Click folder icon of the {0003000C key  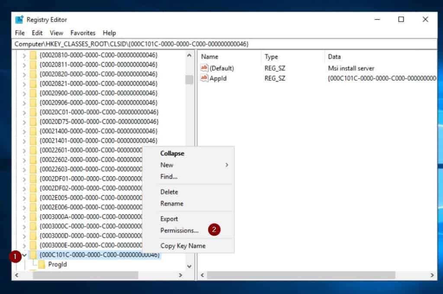[33, 226]
